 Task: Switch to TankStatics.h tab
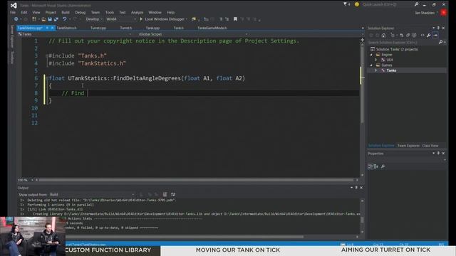coord(66,28)
